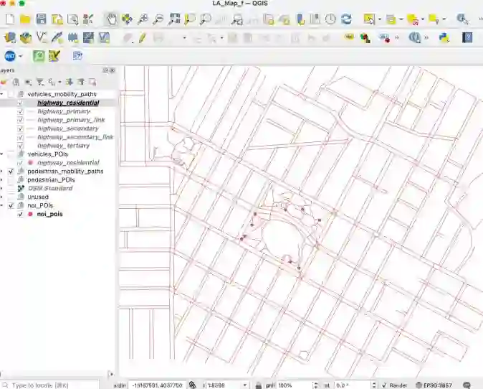Collapse the vehicles_mobility_paths group

coord(2,94)
